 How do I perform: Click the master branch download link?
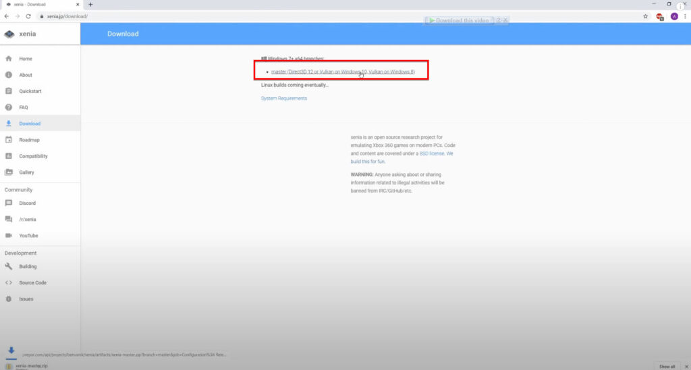(x=343, y=71)
